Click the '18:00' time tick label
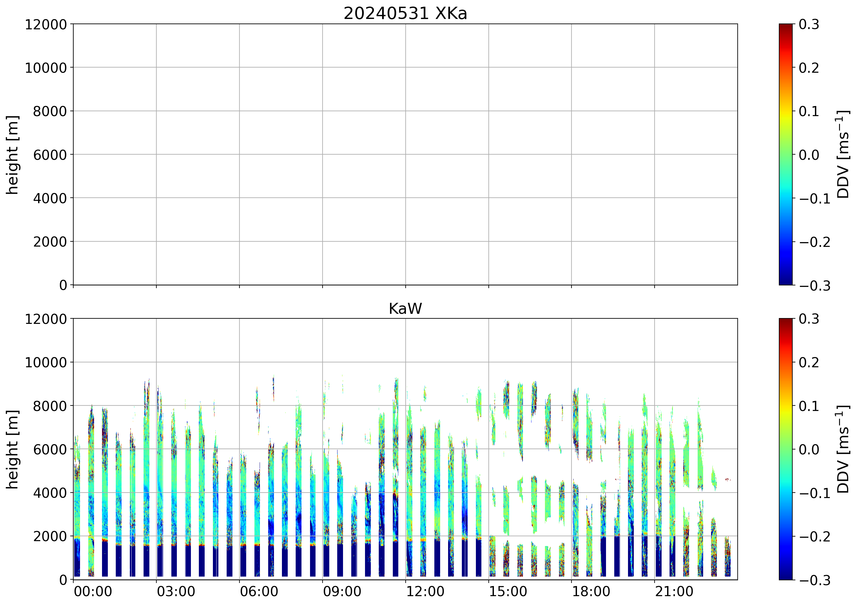This screenshot has width=858, height=605. point(591,592)
